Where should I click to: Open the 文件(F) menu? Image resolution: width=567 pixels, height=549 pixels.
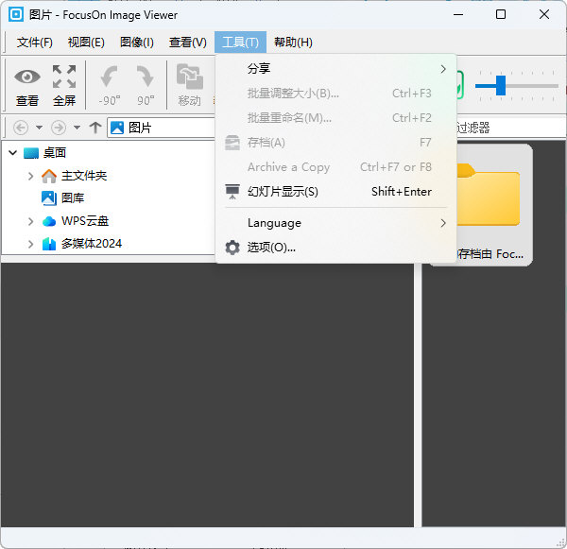(35, 43)
